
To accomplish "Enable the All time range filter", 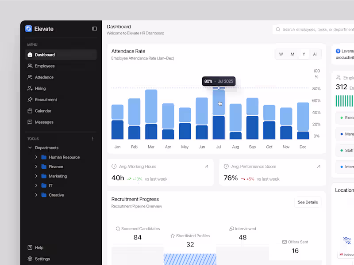I will [315, 54].
